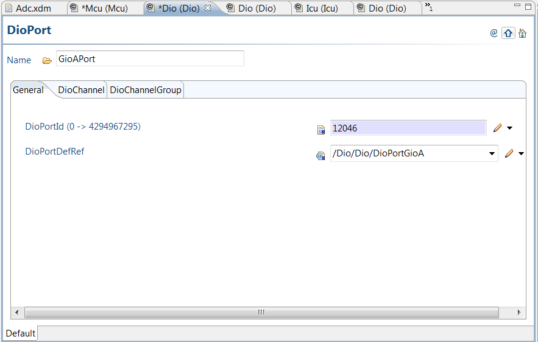
Task: Show hidden editors list chevron
Action: [x=428, y=7]
